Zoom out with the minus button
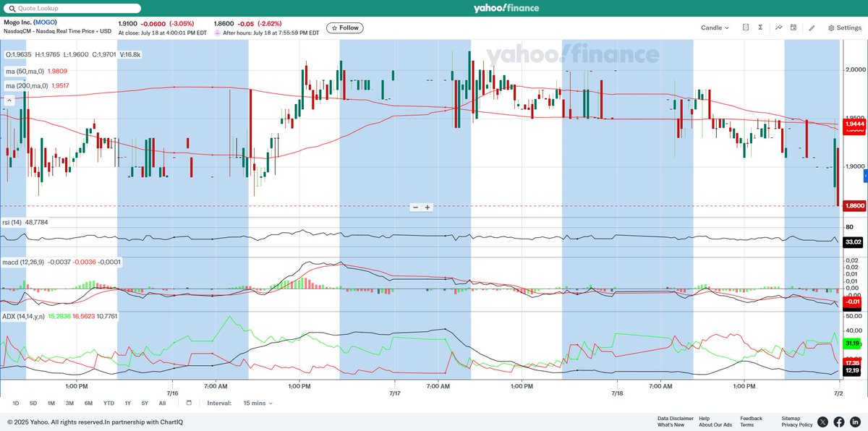The image size is (868, 431). coord(415,208)
